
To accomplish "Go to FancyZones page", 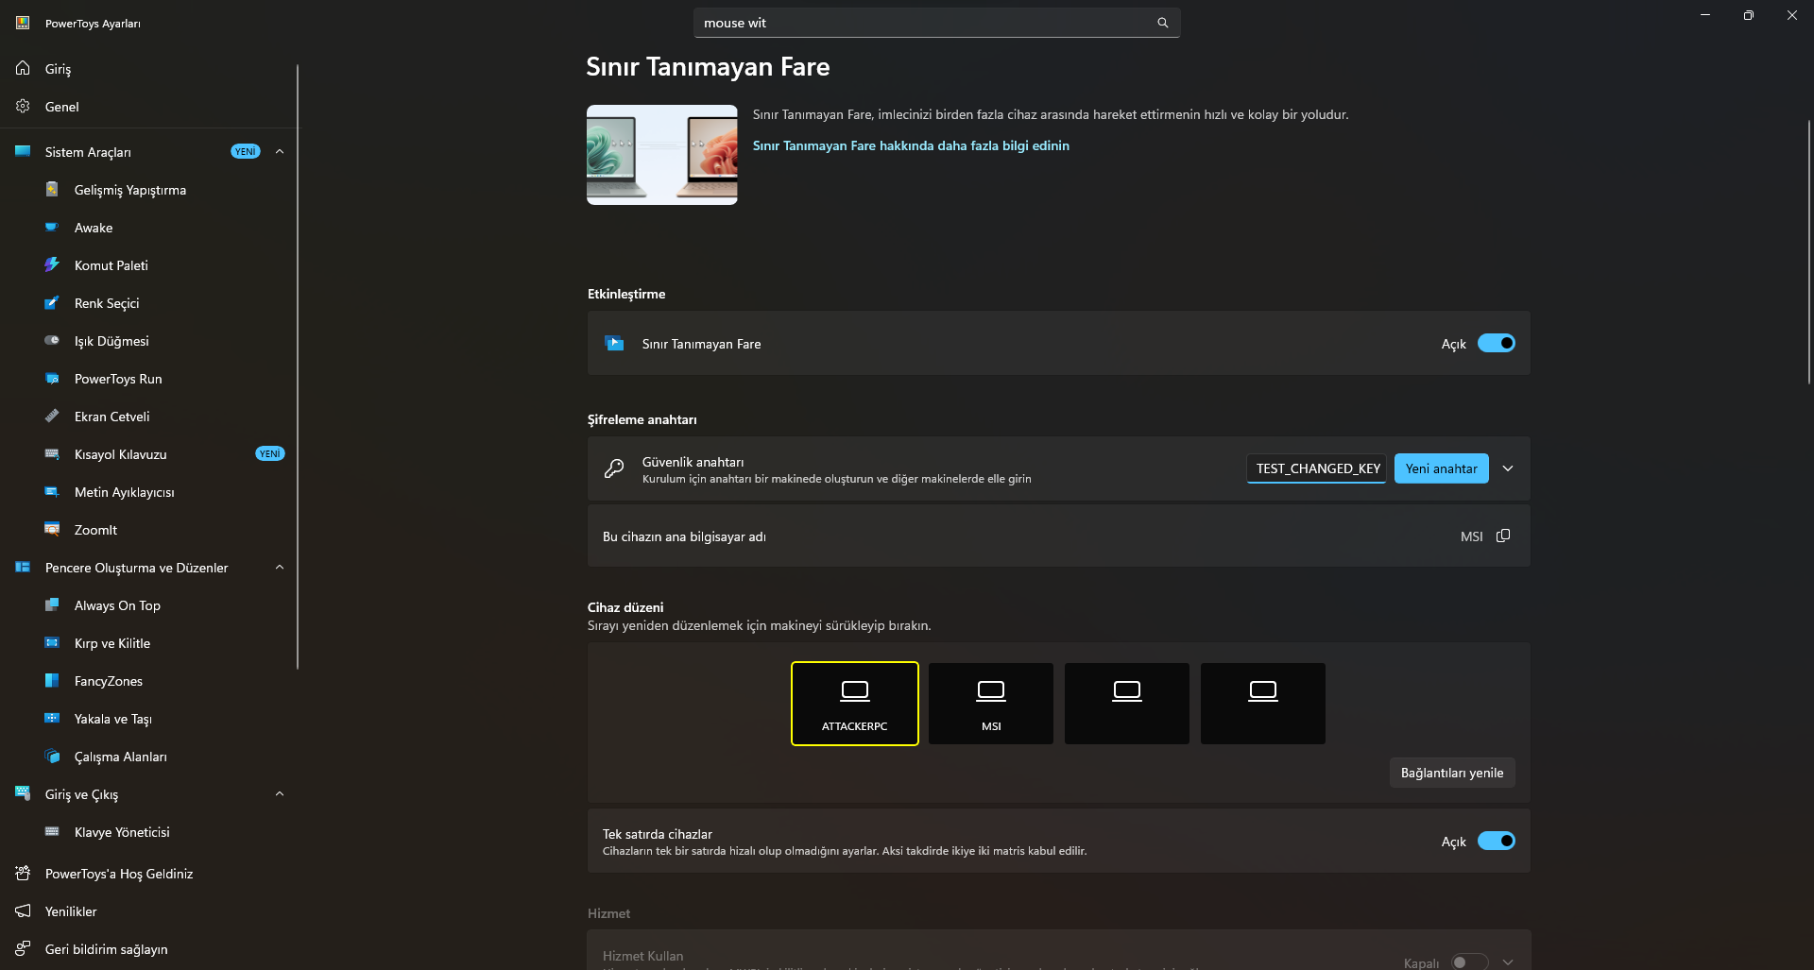I will [x=149, y=680].
